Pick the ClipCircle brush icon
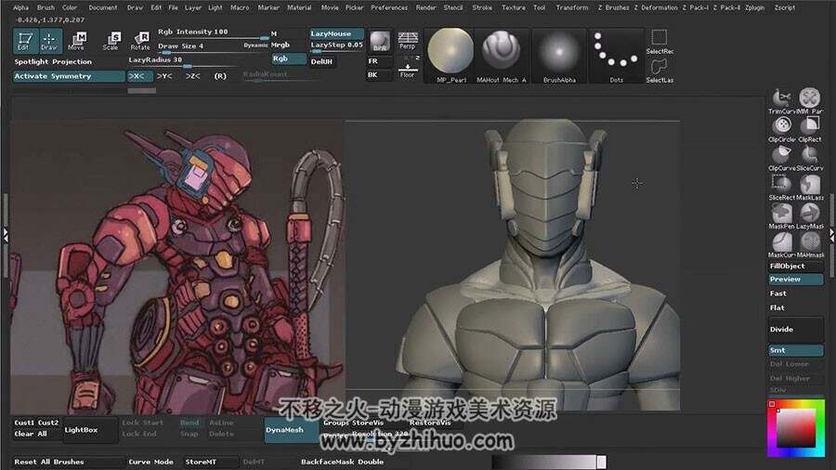 pos(781,129)
